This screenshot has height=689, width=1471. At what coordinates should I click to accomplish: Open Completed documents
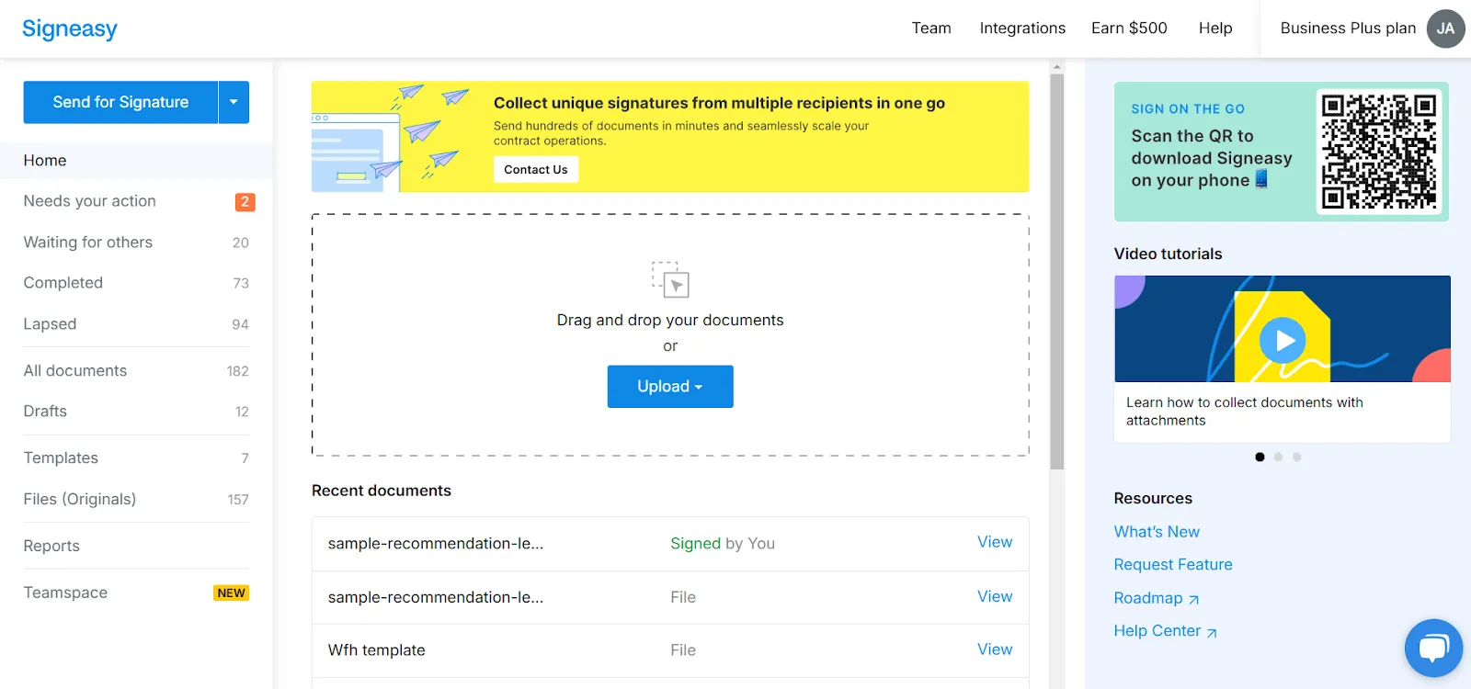(x=136, y=283)
